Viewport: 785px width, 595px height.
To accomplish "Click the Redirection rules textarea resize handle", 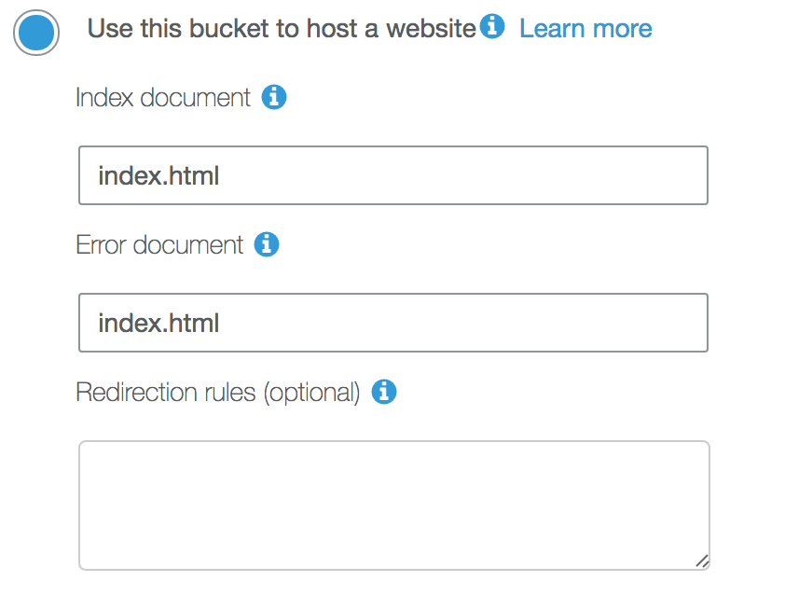I will coord(701,560).
